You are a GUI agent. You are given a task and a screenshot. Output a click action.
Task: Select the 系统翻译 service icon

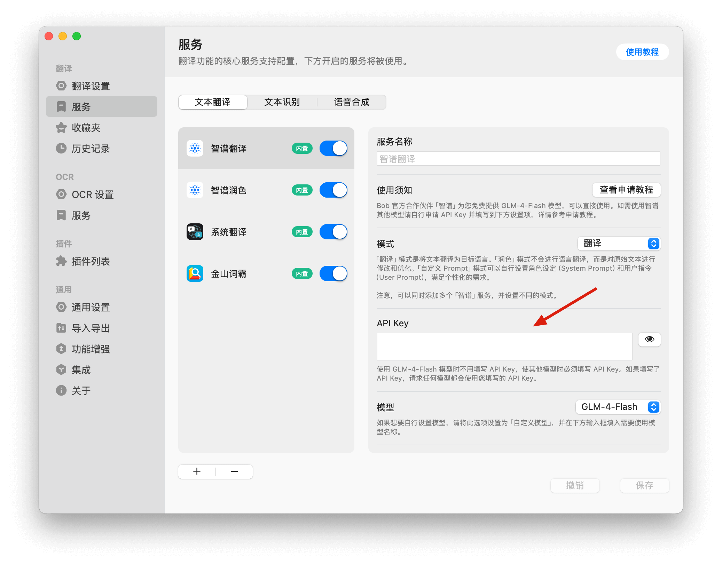[x=195, y=232]
